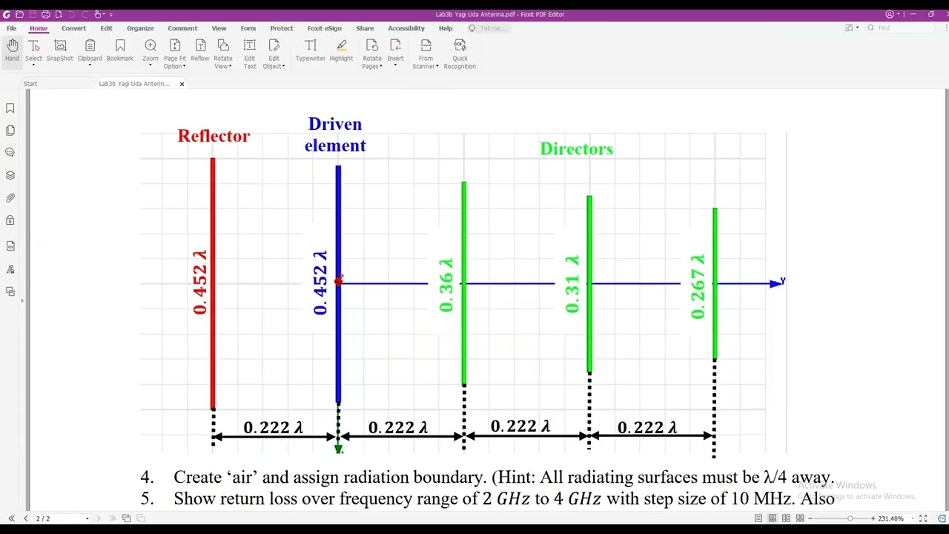Click the open folder icon in title bar
The width and height of the screenshot is (949, 534).
(19, 14)
